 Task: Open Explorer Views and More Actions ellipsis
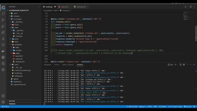click(x=38, y=7)
